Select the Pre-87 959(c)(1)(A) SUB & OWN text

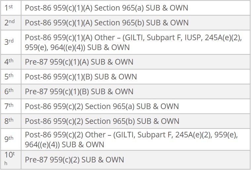click(79, 62)
